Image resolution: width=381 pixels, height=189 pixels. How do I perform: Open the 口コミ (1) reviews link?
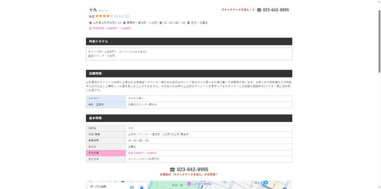tap(122, 16)
